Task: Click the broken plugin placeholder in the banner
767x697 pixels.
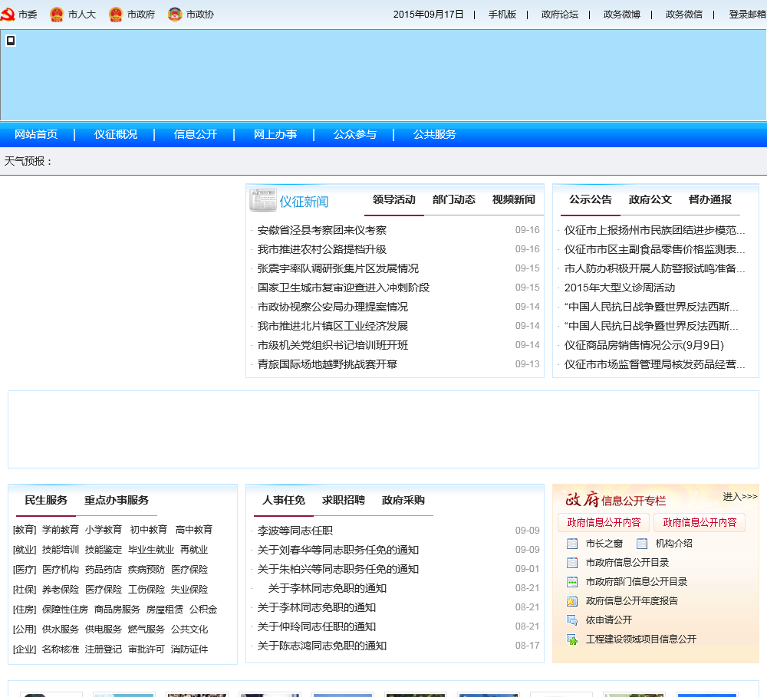Action: [11, 41]
